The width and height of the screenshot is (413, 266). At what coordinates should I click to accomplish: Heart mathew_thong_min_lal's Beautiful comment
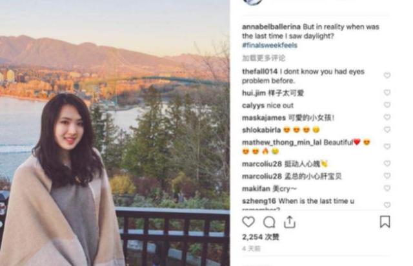coord(387,146)
